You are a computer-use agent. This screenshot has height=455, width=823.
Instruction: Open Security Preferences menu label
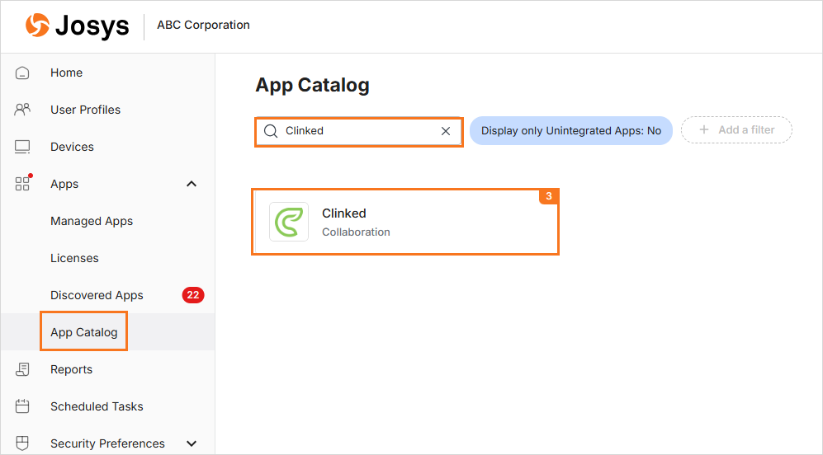[107, 443]
